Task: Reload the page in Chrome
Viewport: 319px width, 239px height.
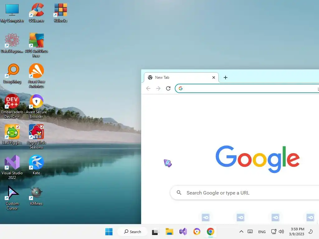Action: [168, 88]
